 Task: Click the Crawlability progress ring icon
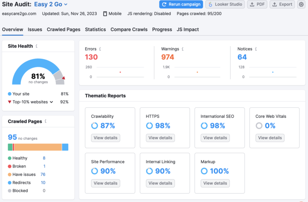[95, 125]
